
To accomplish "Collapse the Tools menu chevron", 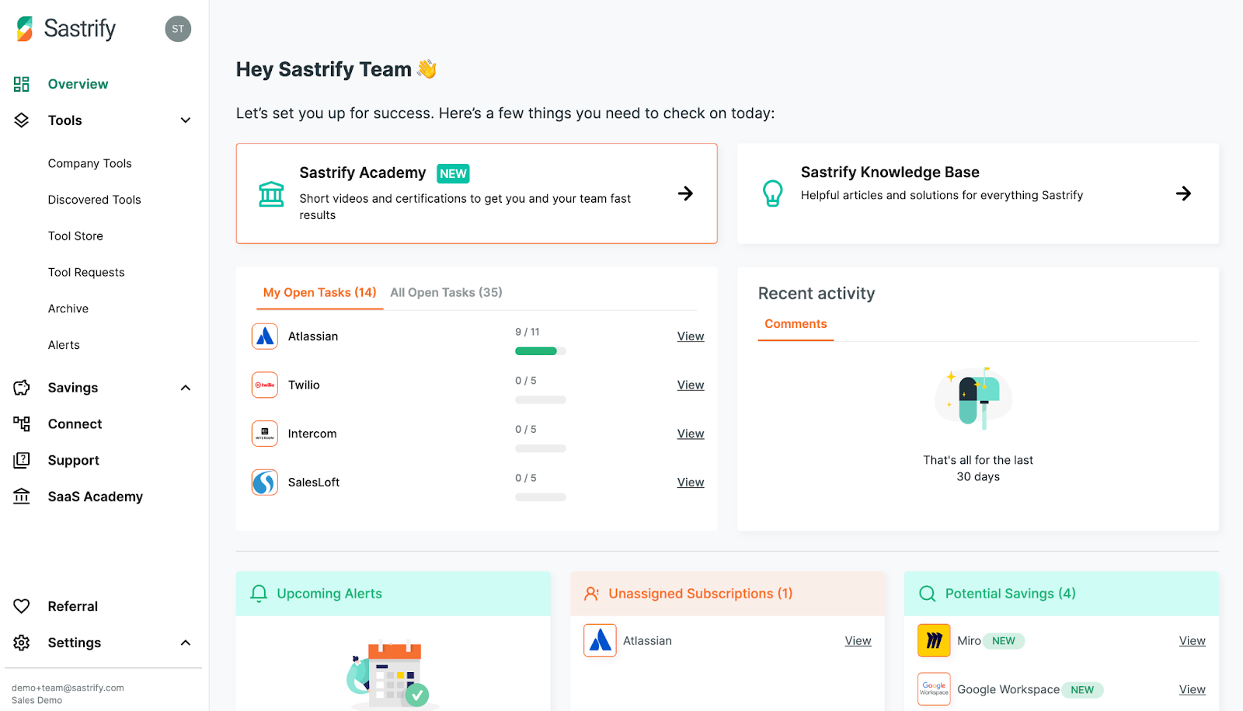I will tap(186, 120).
